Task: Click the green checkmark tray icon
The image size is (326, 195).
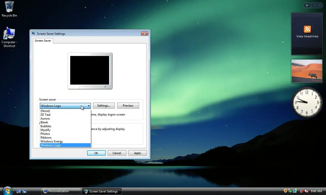Action: coord(290,191)
